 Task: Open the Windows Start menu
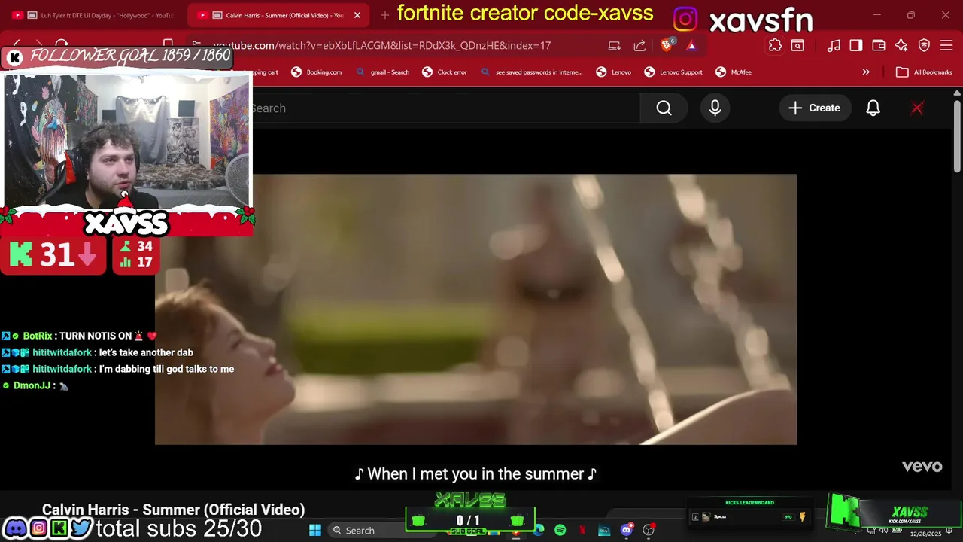click(x=315, y=530)
